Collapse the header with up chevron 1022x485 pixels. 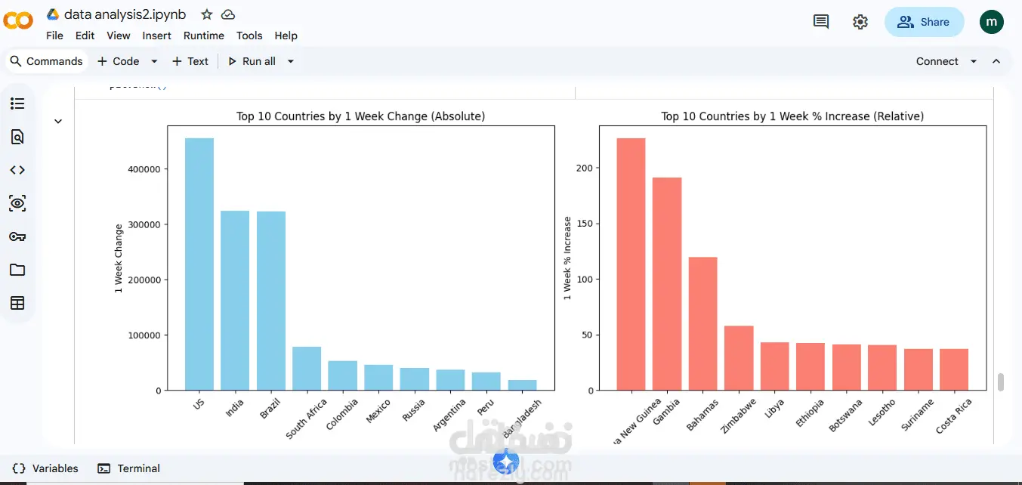996,61
